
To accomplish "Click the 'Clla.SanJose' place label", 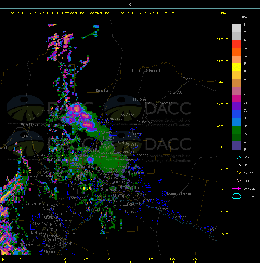I will click(142, 100).
